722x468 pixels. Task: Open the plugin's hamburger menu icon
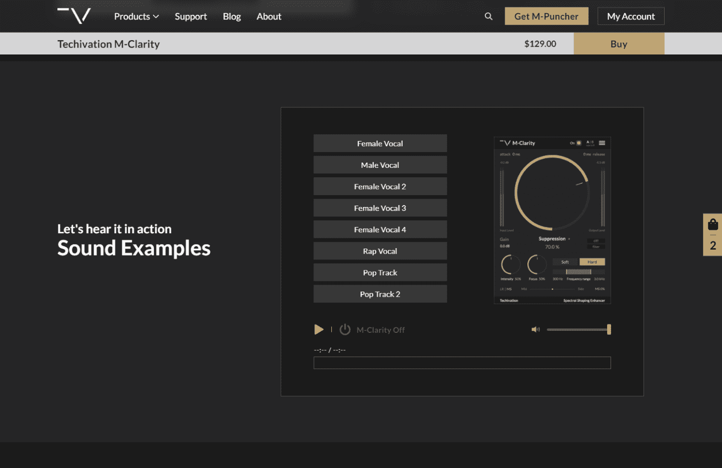click(602, 143)
